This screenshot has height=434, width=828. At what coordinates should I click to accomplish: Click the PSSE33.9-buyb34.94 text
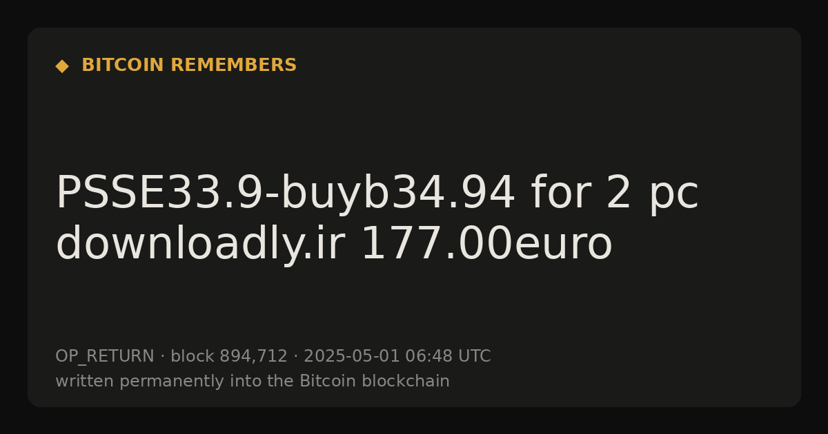[x=286, y=194]
